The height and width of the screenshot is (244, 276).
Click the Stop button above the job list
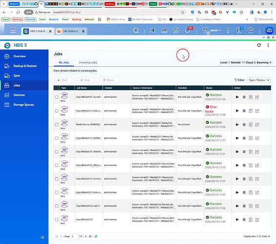85,80
